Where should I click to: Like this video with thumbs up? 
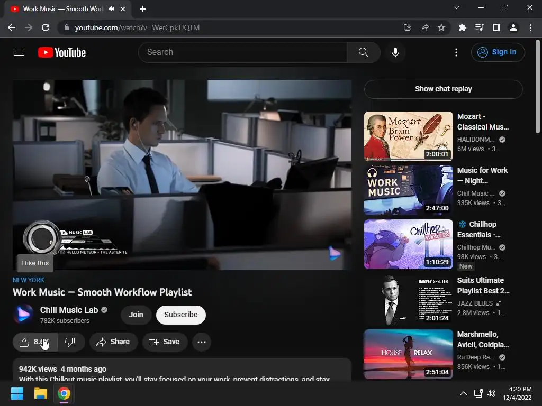(x=35, y=342)
